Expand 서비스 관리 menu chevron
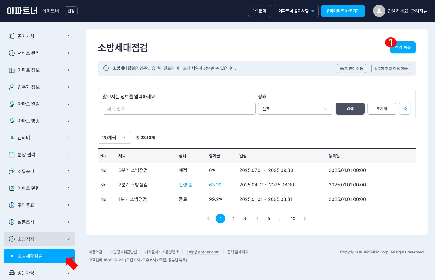The image size is (435, 280). click(68, 53)
